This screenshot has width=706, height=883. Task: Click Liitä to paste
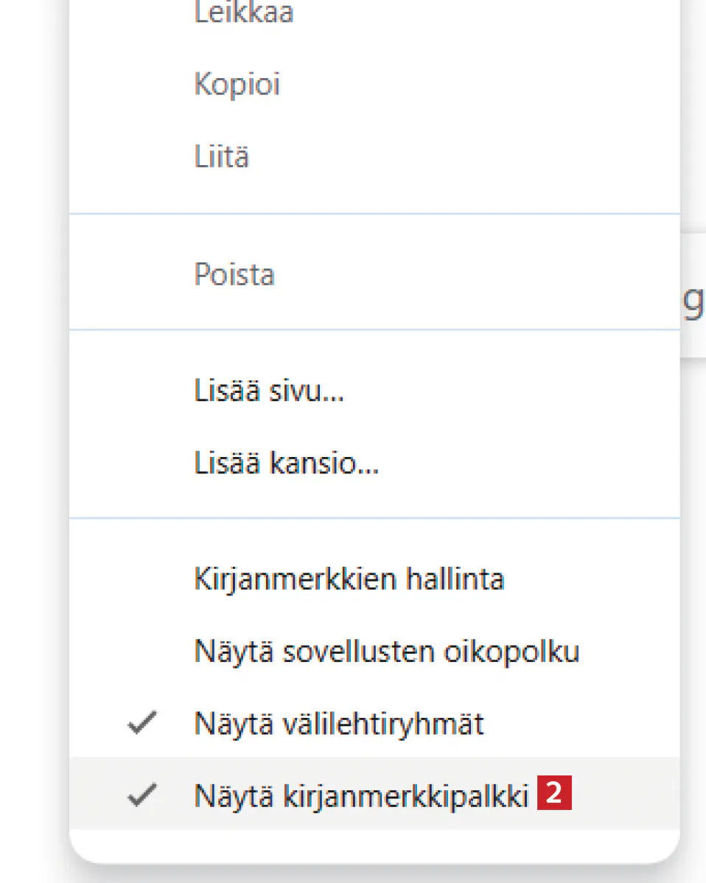(222, 157)
